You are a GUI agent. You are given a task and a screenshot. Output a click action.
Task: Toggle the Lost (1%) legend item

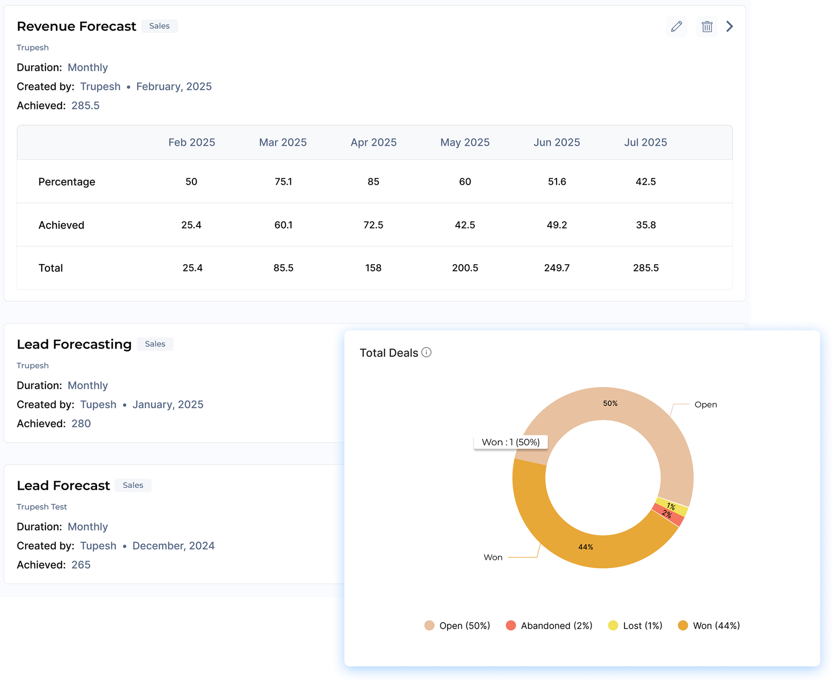coord(635,626)
